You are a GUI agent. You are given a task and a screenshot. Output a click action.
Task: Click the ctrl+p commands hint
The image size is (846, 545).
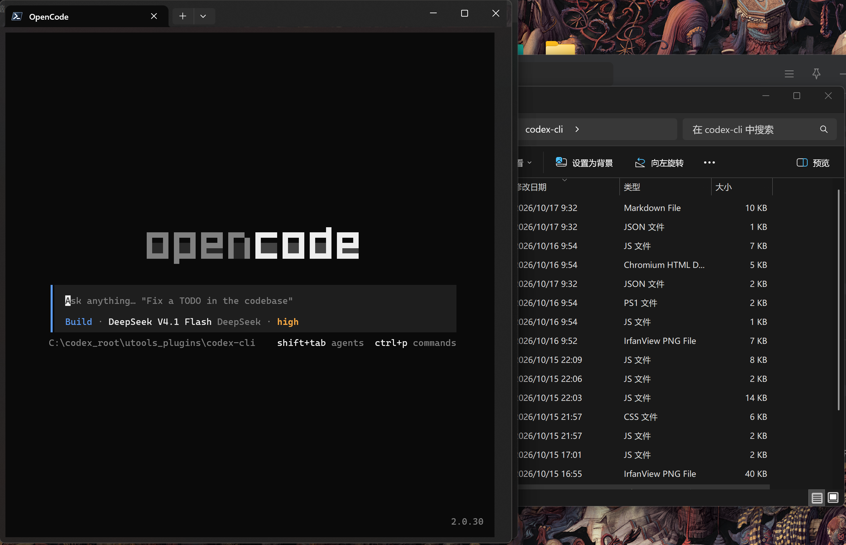click(415, 343)
